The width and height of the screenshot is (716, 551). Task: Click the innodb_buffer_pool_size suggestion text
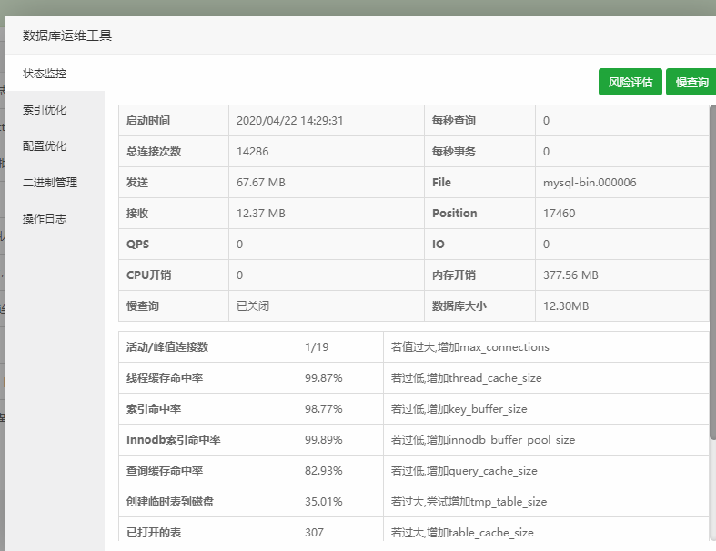[483, 439]
